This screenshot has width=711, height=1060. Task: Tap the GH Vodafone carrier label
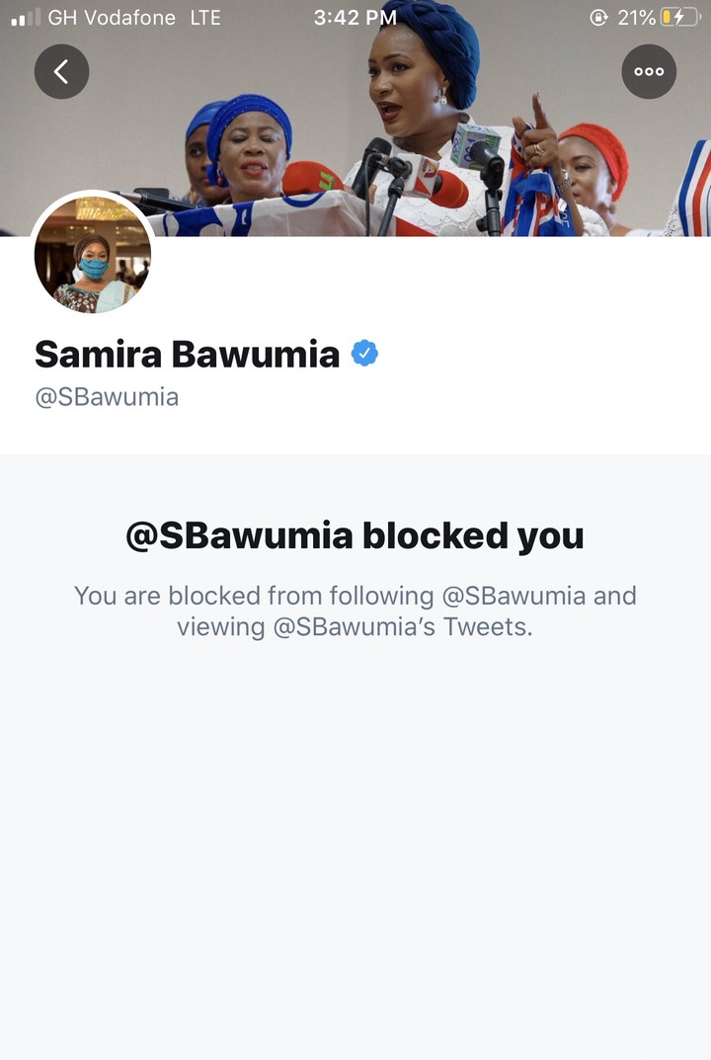tap(112, 18)
